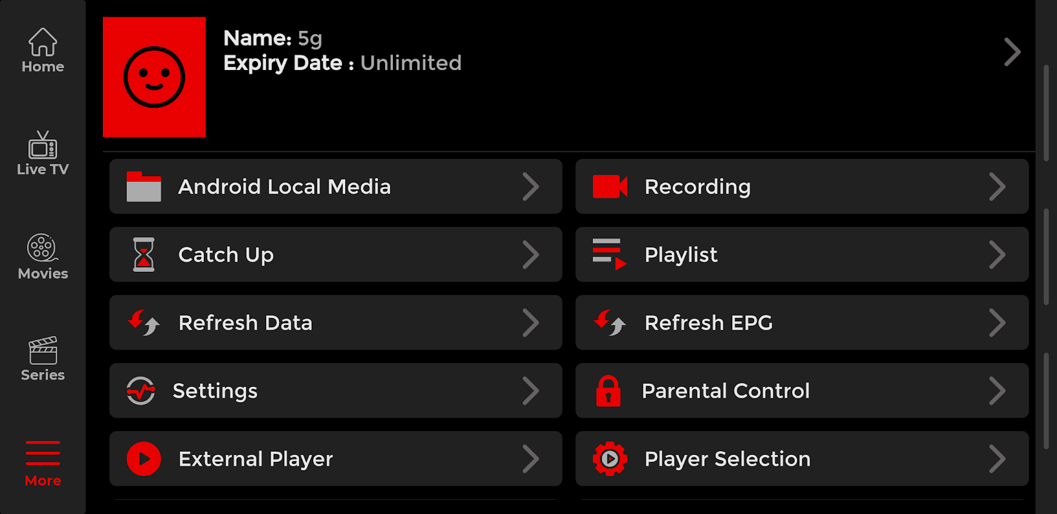Click the Parental Control lock icon
Viewport: 1057px width, 514px height.
pos(608,391)
